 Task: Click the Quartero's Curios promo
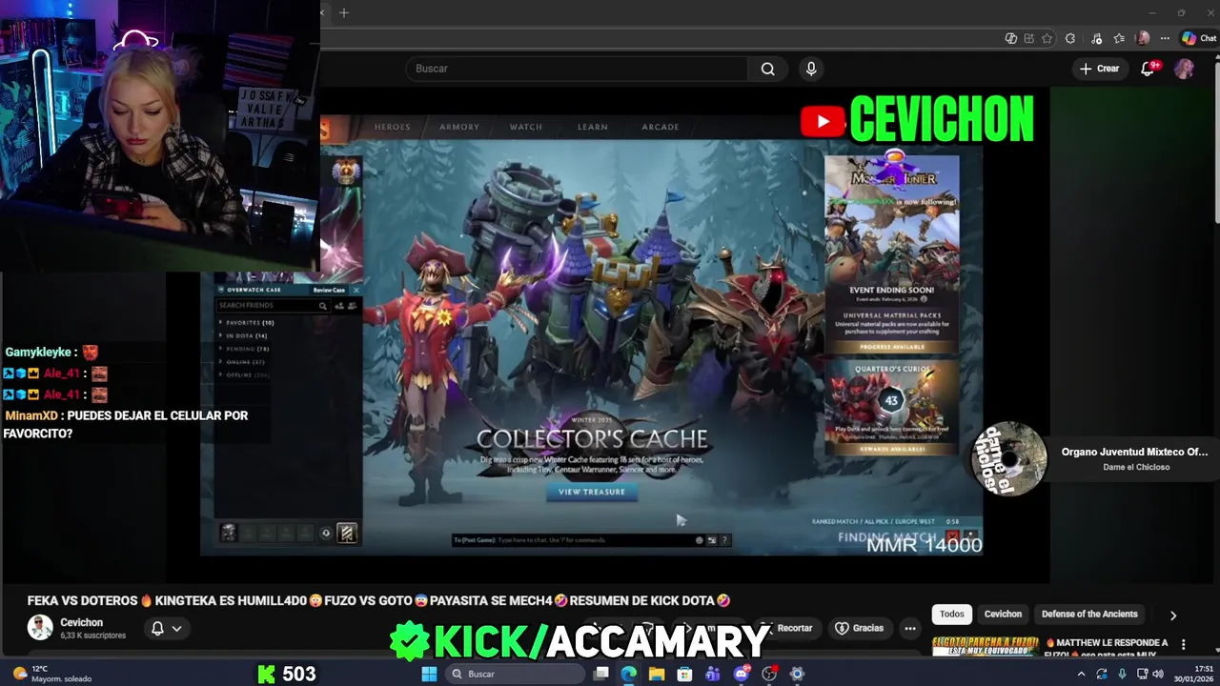[892, 407]
